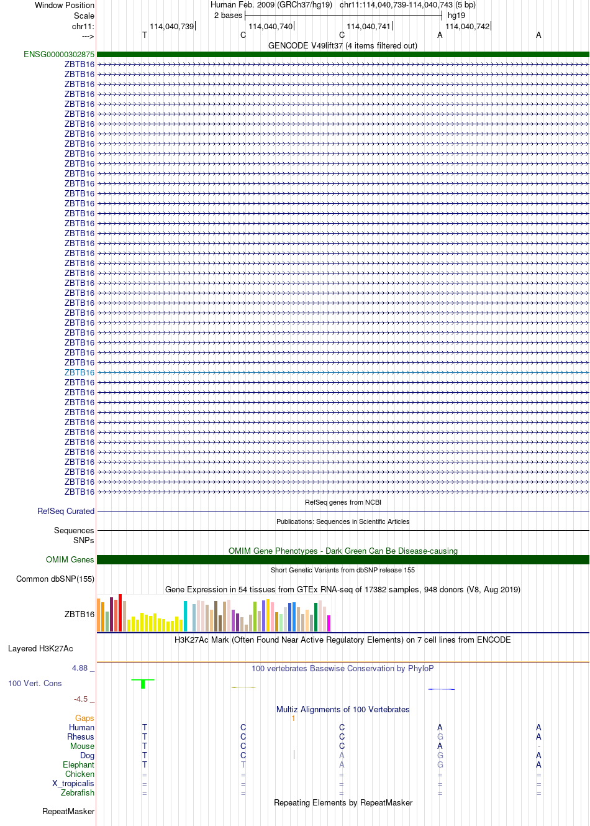Click the 114,040,739 ruler coordinate
Viewport: 590px width, 826px height.
[172, 27]
